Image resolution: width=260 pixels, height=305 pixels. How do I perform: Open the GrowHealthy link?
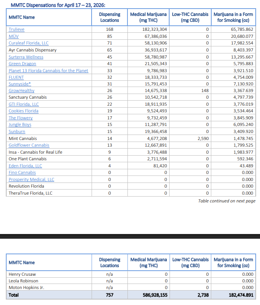21,90
